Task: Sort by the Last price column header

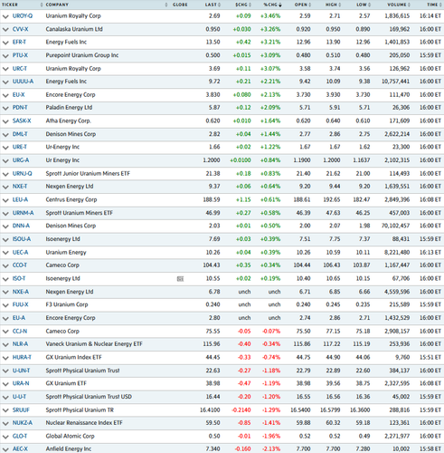Action: [213, 5]
